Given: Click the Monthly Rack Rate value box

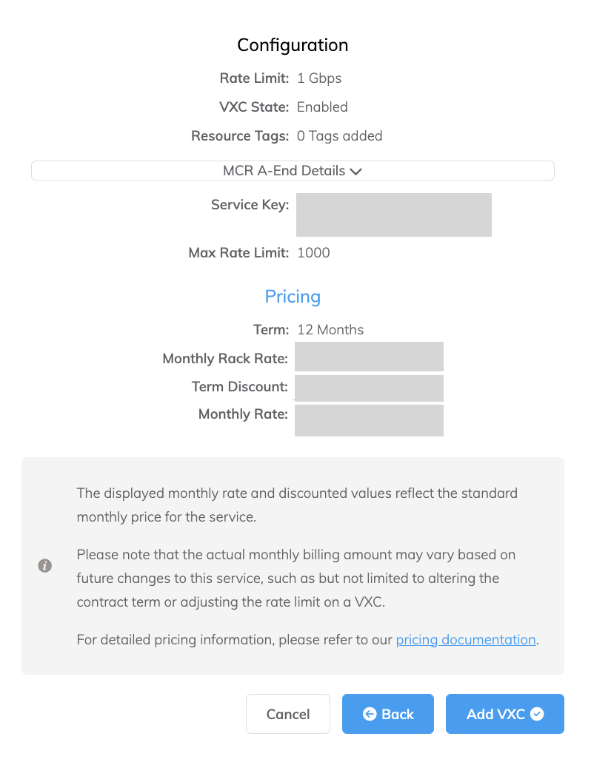Looking at the screenshot, I should pyautogui.click(x=369, y=357).
